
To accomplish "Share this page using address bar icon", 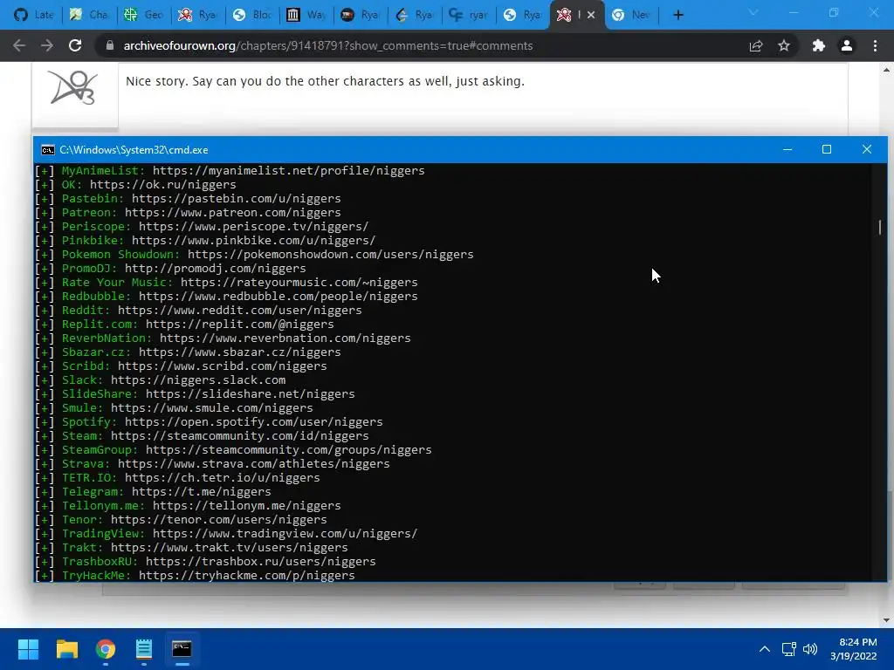I will (x=756, y=45).
